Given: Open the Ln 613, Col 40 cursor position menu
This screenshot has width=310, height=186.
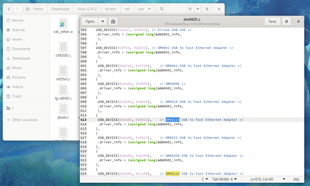Looking at the screenshot, I should (268, 179).
